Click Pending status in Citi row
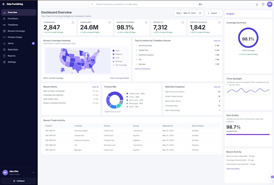Image resolution: width=274 pixels, height=185 pixels. (x=195, y=145)
